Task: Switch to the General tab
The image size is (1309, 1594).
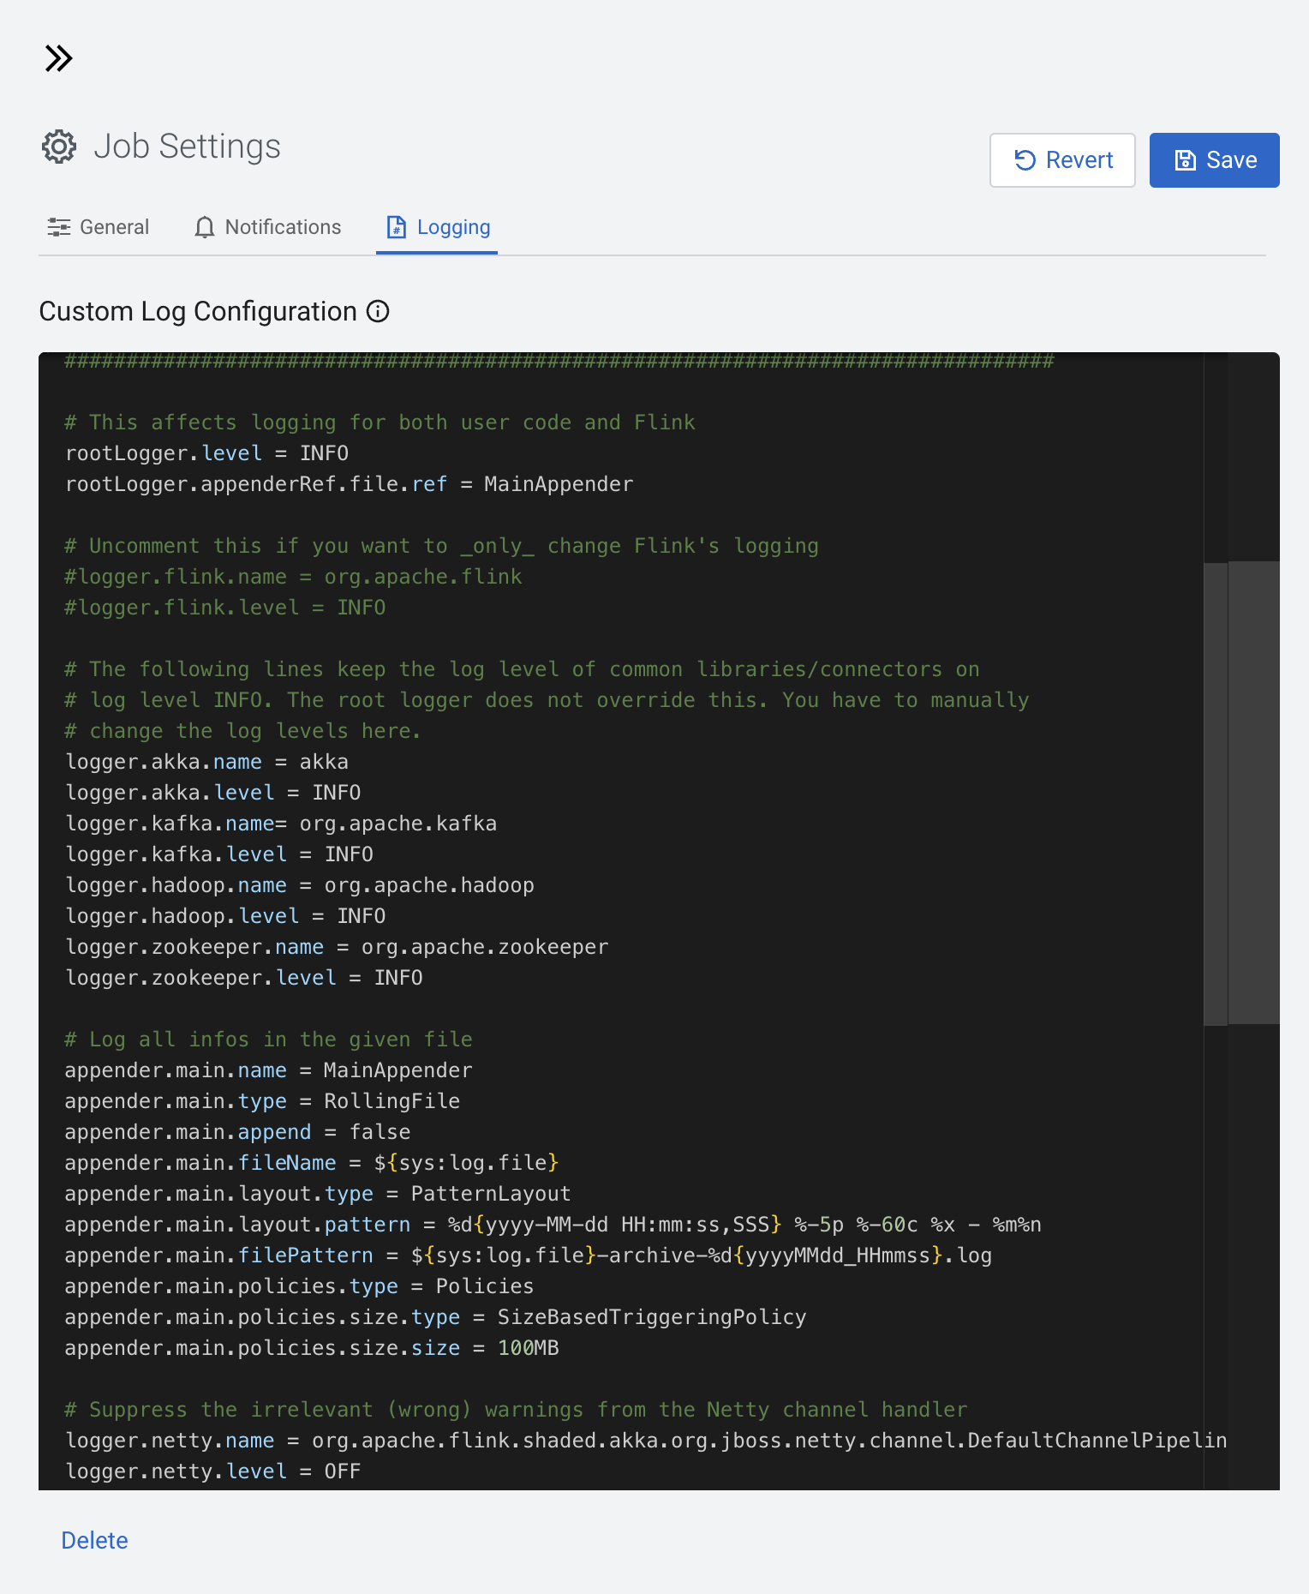Action: click(114, 227)
